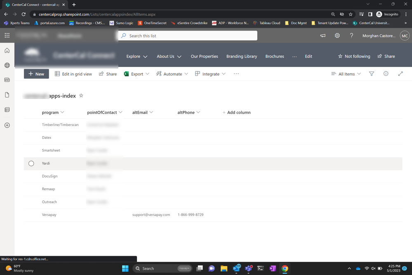Viewport: 412px width, 275px height.
Task: Open the site navigation overflow ellipsis
Action: pos(294,56)
